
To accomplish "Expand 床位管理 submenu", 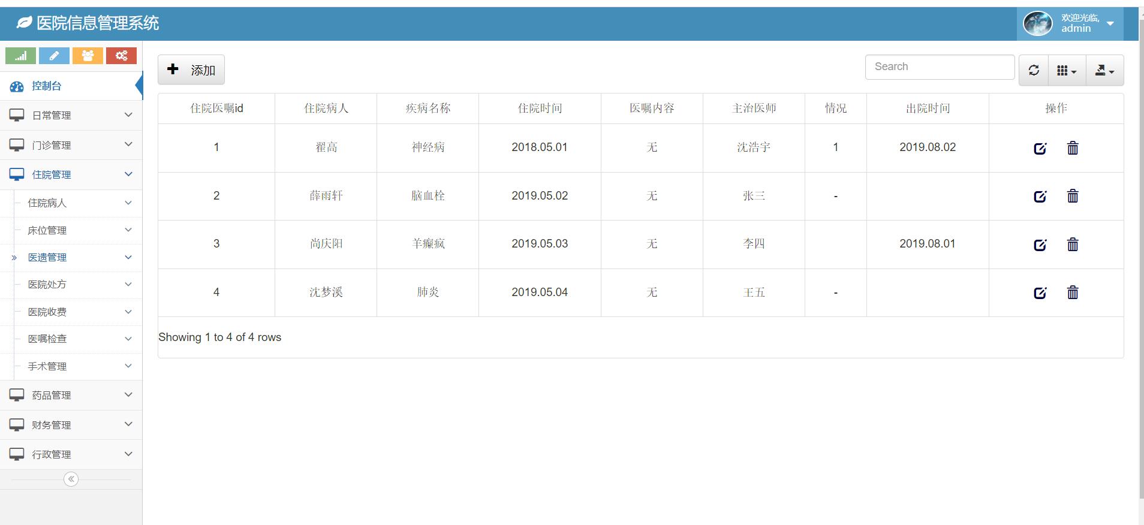I will coord(78,230).
